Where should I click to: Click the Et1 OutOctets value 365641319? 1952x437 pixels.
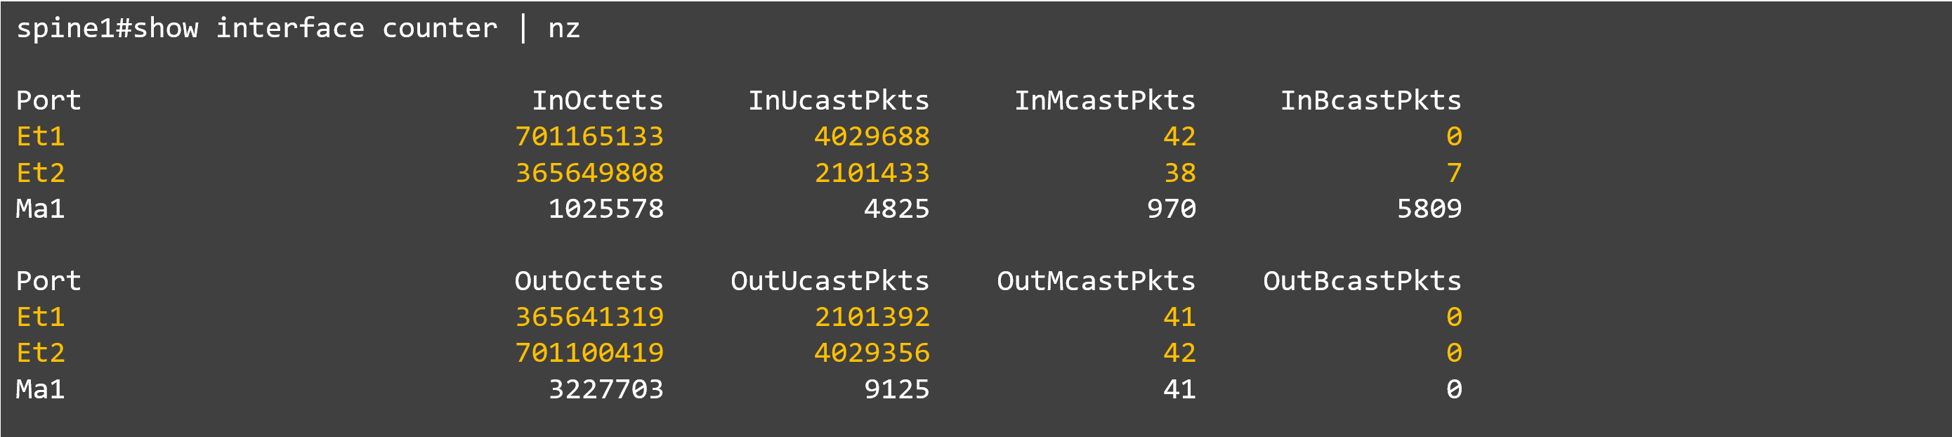[x=589, y=318]
